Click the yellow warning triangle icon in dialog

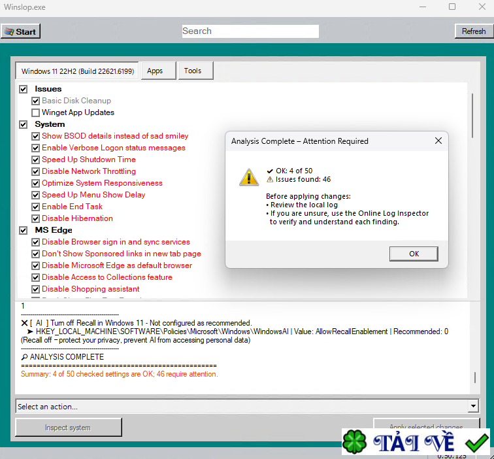tap(249, 177)
